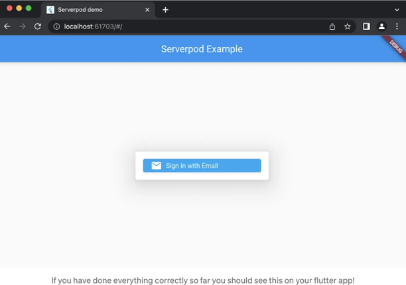Viewport: 406px width, 285px height.
Task: Open a new browser tab
Action: coord(165,10)
